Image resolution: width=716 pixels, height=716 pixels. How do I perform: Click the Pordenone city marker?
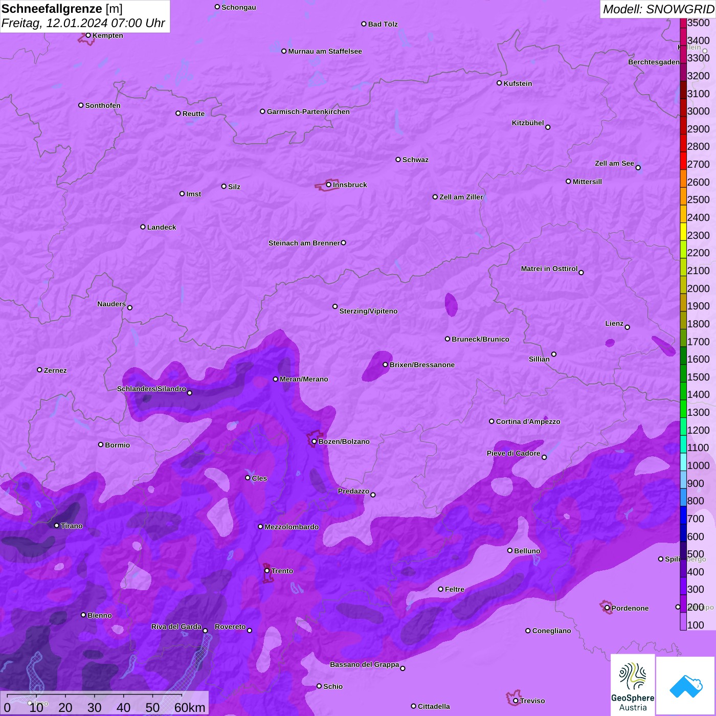pos(608,608)
